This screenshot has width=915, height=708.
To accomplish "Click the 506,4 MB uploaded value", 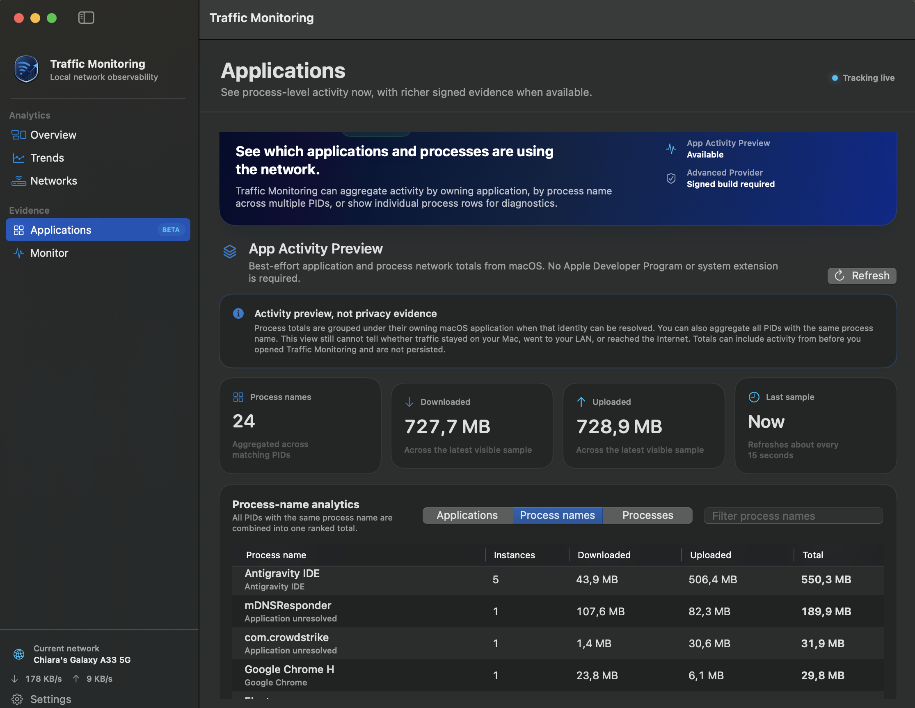I will [x=713, y=580].
